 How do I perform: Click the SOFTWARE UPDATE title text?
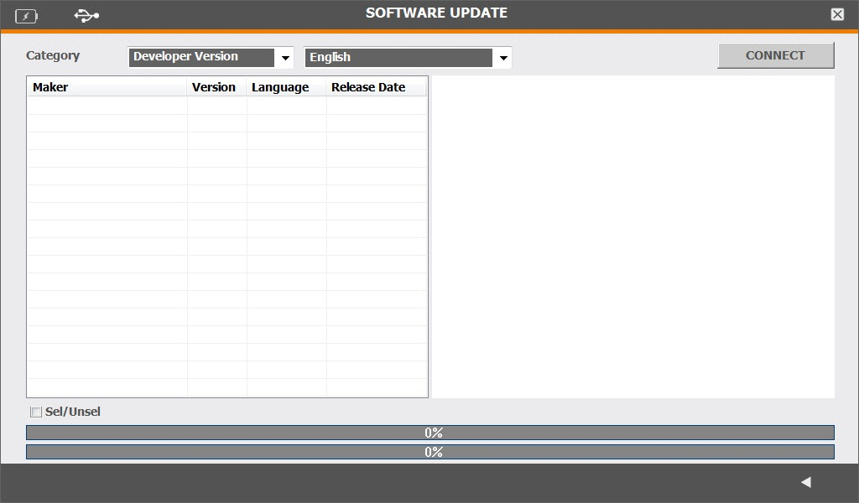436,13
